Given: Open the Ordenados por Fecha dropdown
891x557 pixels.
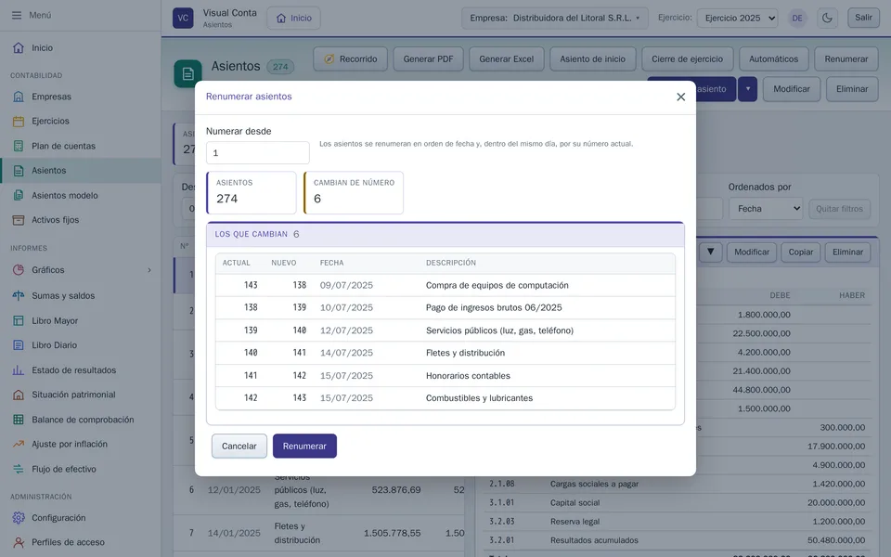Looking at the screenshot, I should (x=766, y=209).
